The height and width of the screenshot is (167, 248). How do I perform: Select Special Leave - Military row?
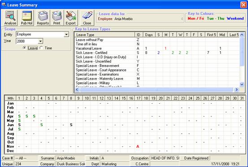click(x=157, y=83)
